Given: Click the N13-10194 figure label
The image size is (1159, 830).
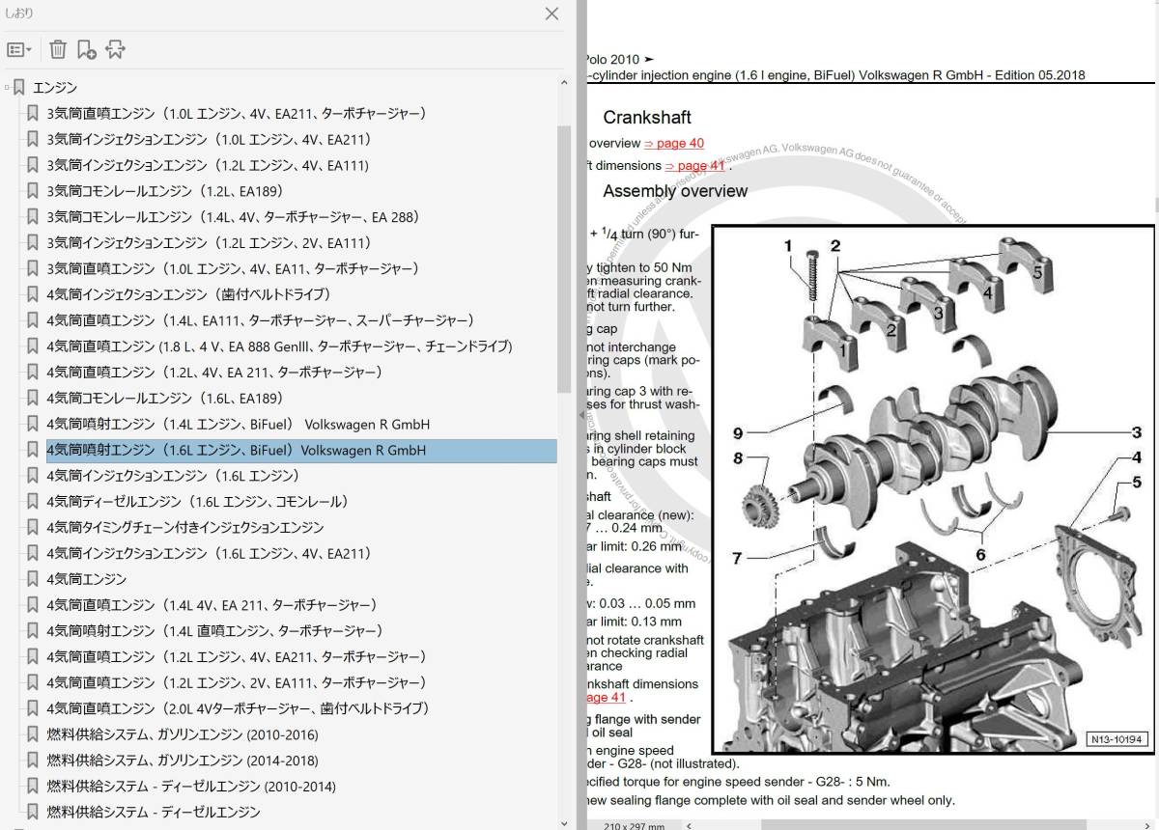Looking at the screenshot, I should [1117, 739].
